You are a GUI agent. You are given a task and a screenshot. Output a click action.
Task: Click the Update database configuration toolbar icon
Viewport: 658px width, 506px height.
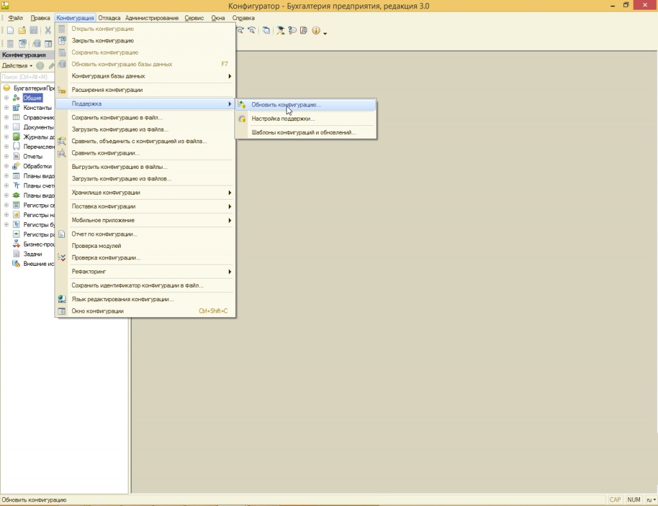pos(37,44)
